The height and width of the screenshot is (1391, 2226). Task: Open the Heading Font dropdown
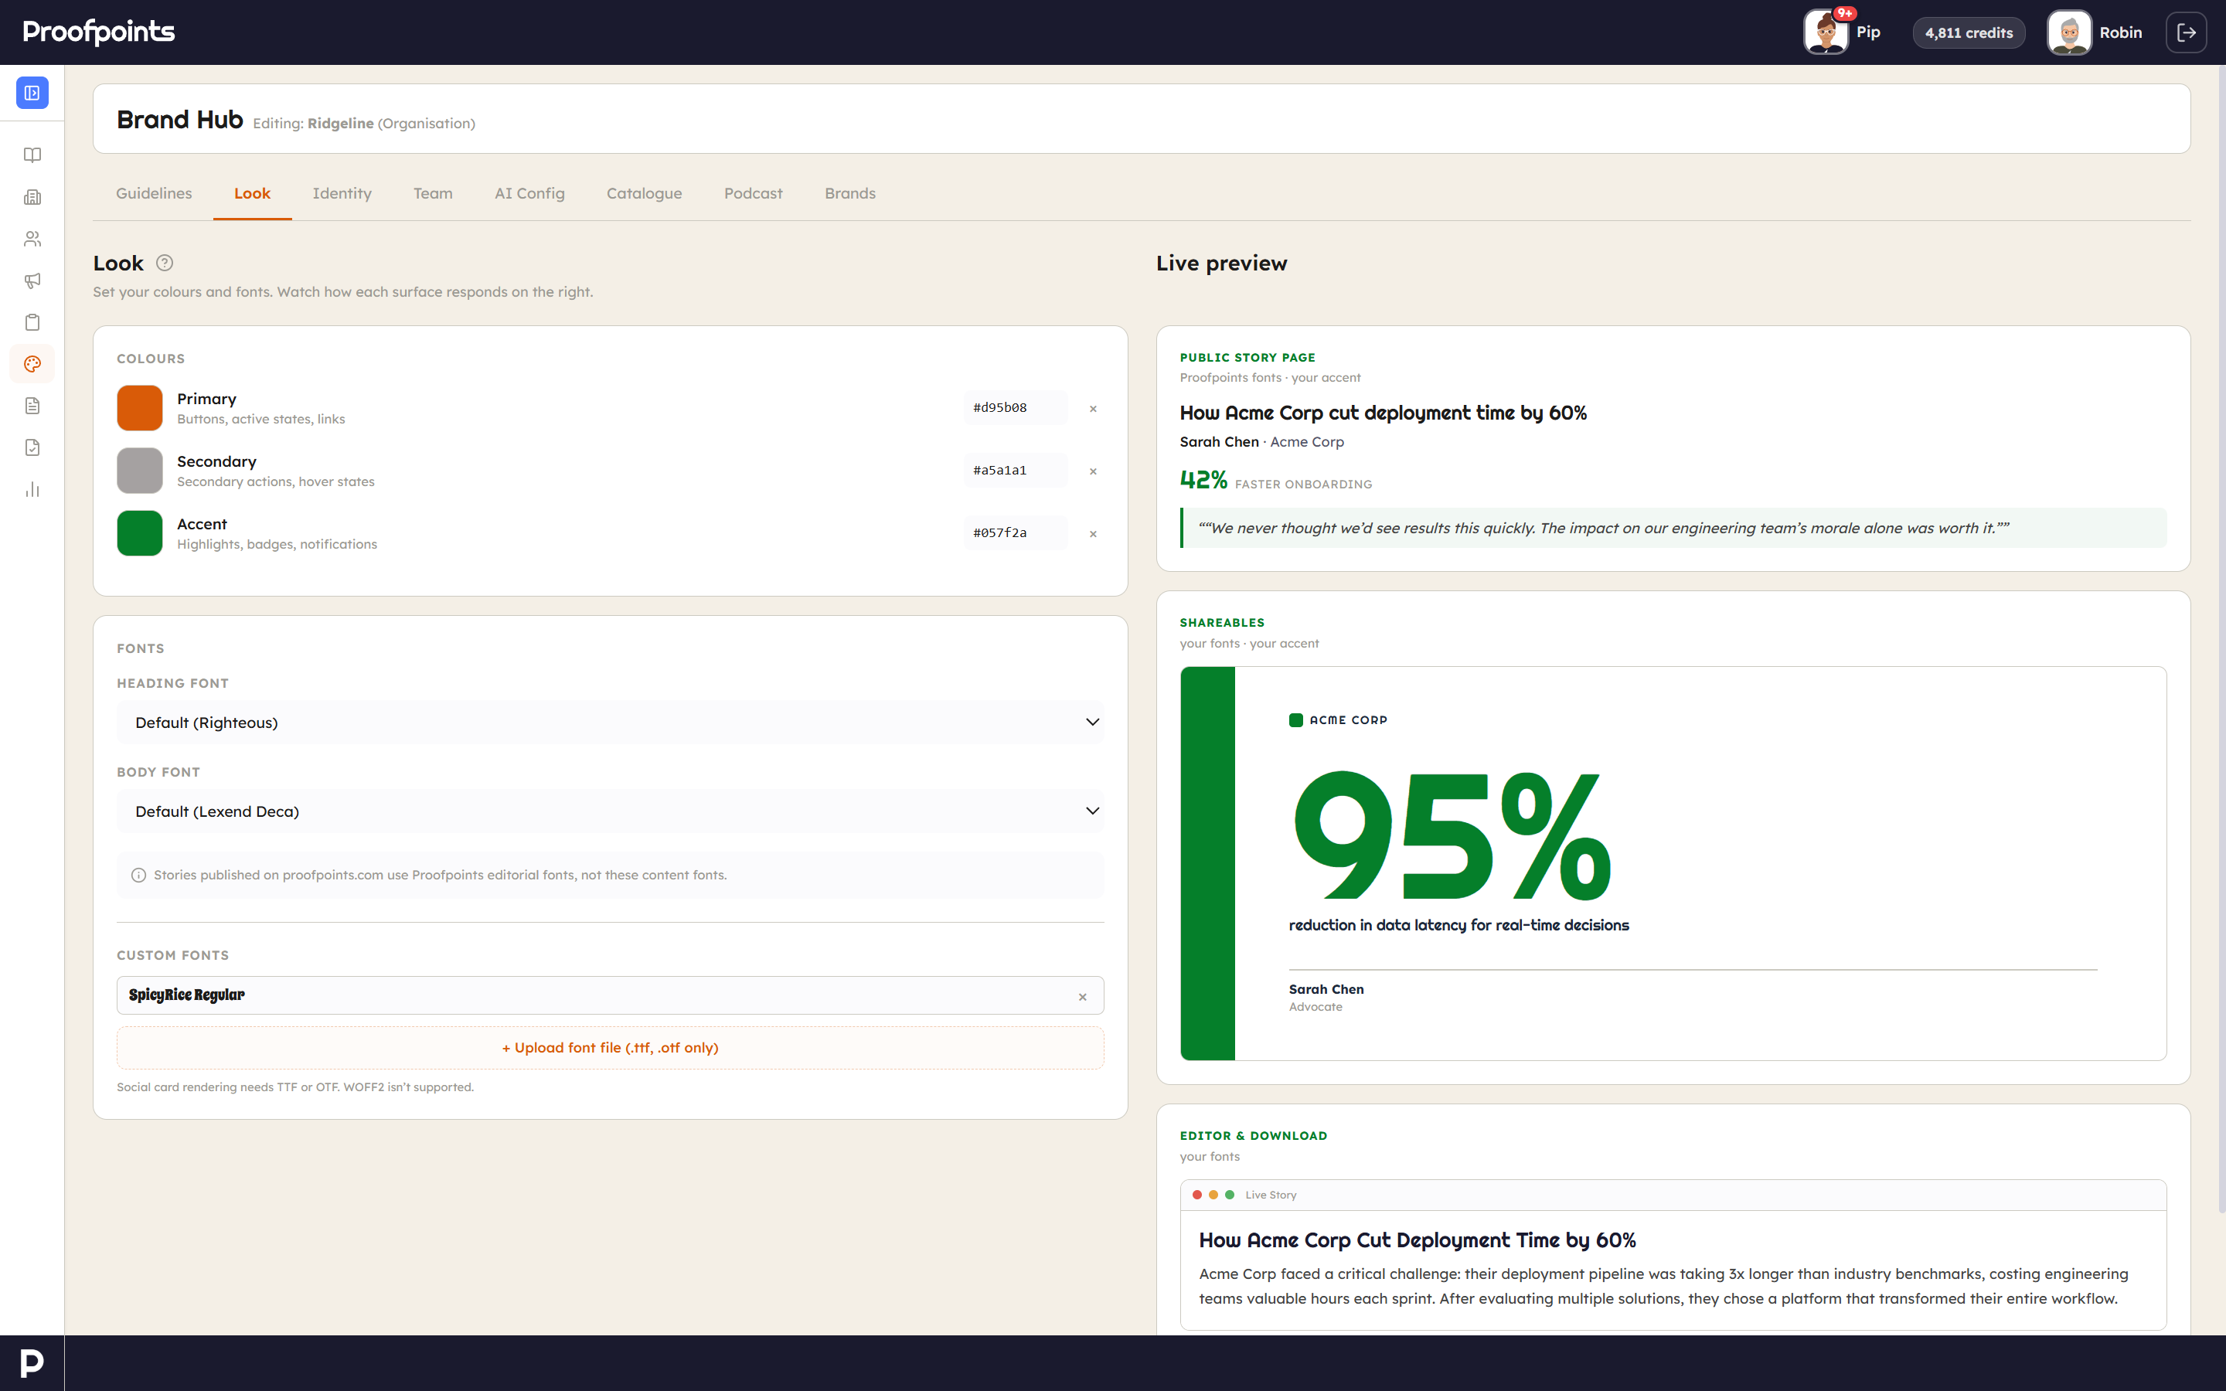pos(610,723)
